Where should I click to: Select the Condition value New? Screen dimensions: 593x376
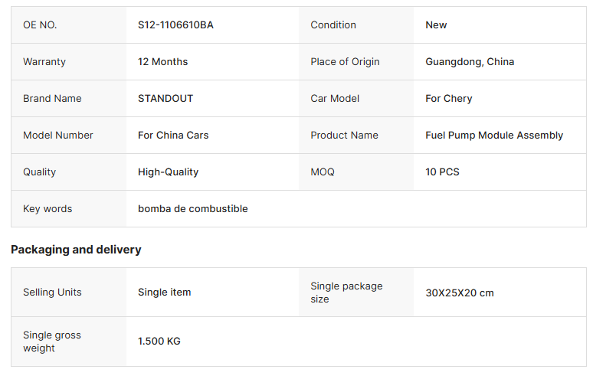click(x=436, y=25)
